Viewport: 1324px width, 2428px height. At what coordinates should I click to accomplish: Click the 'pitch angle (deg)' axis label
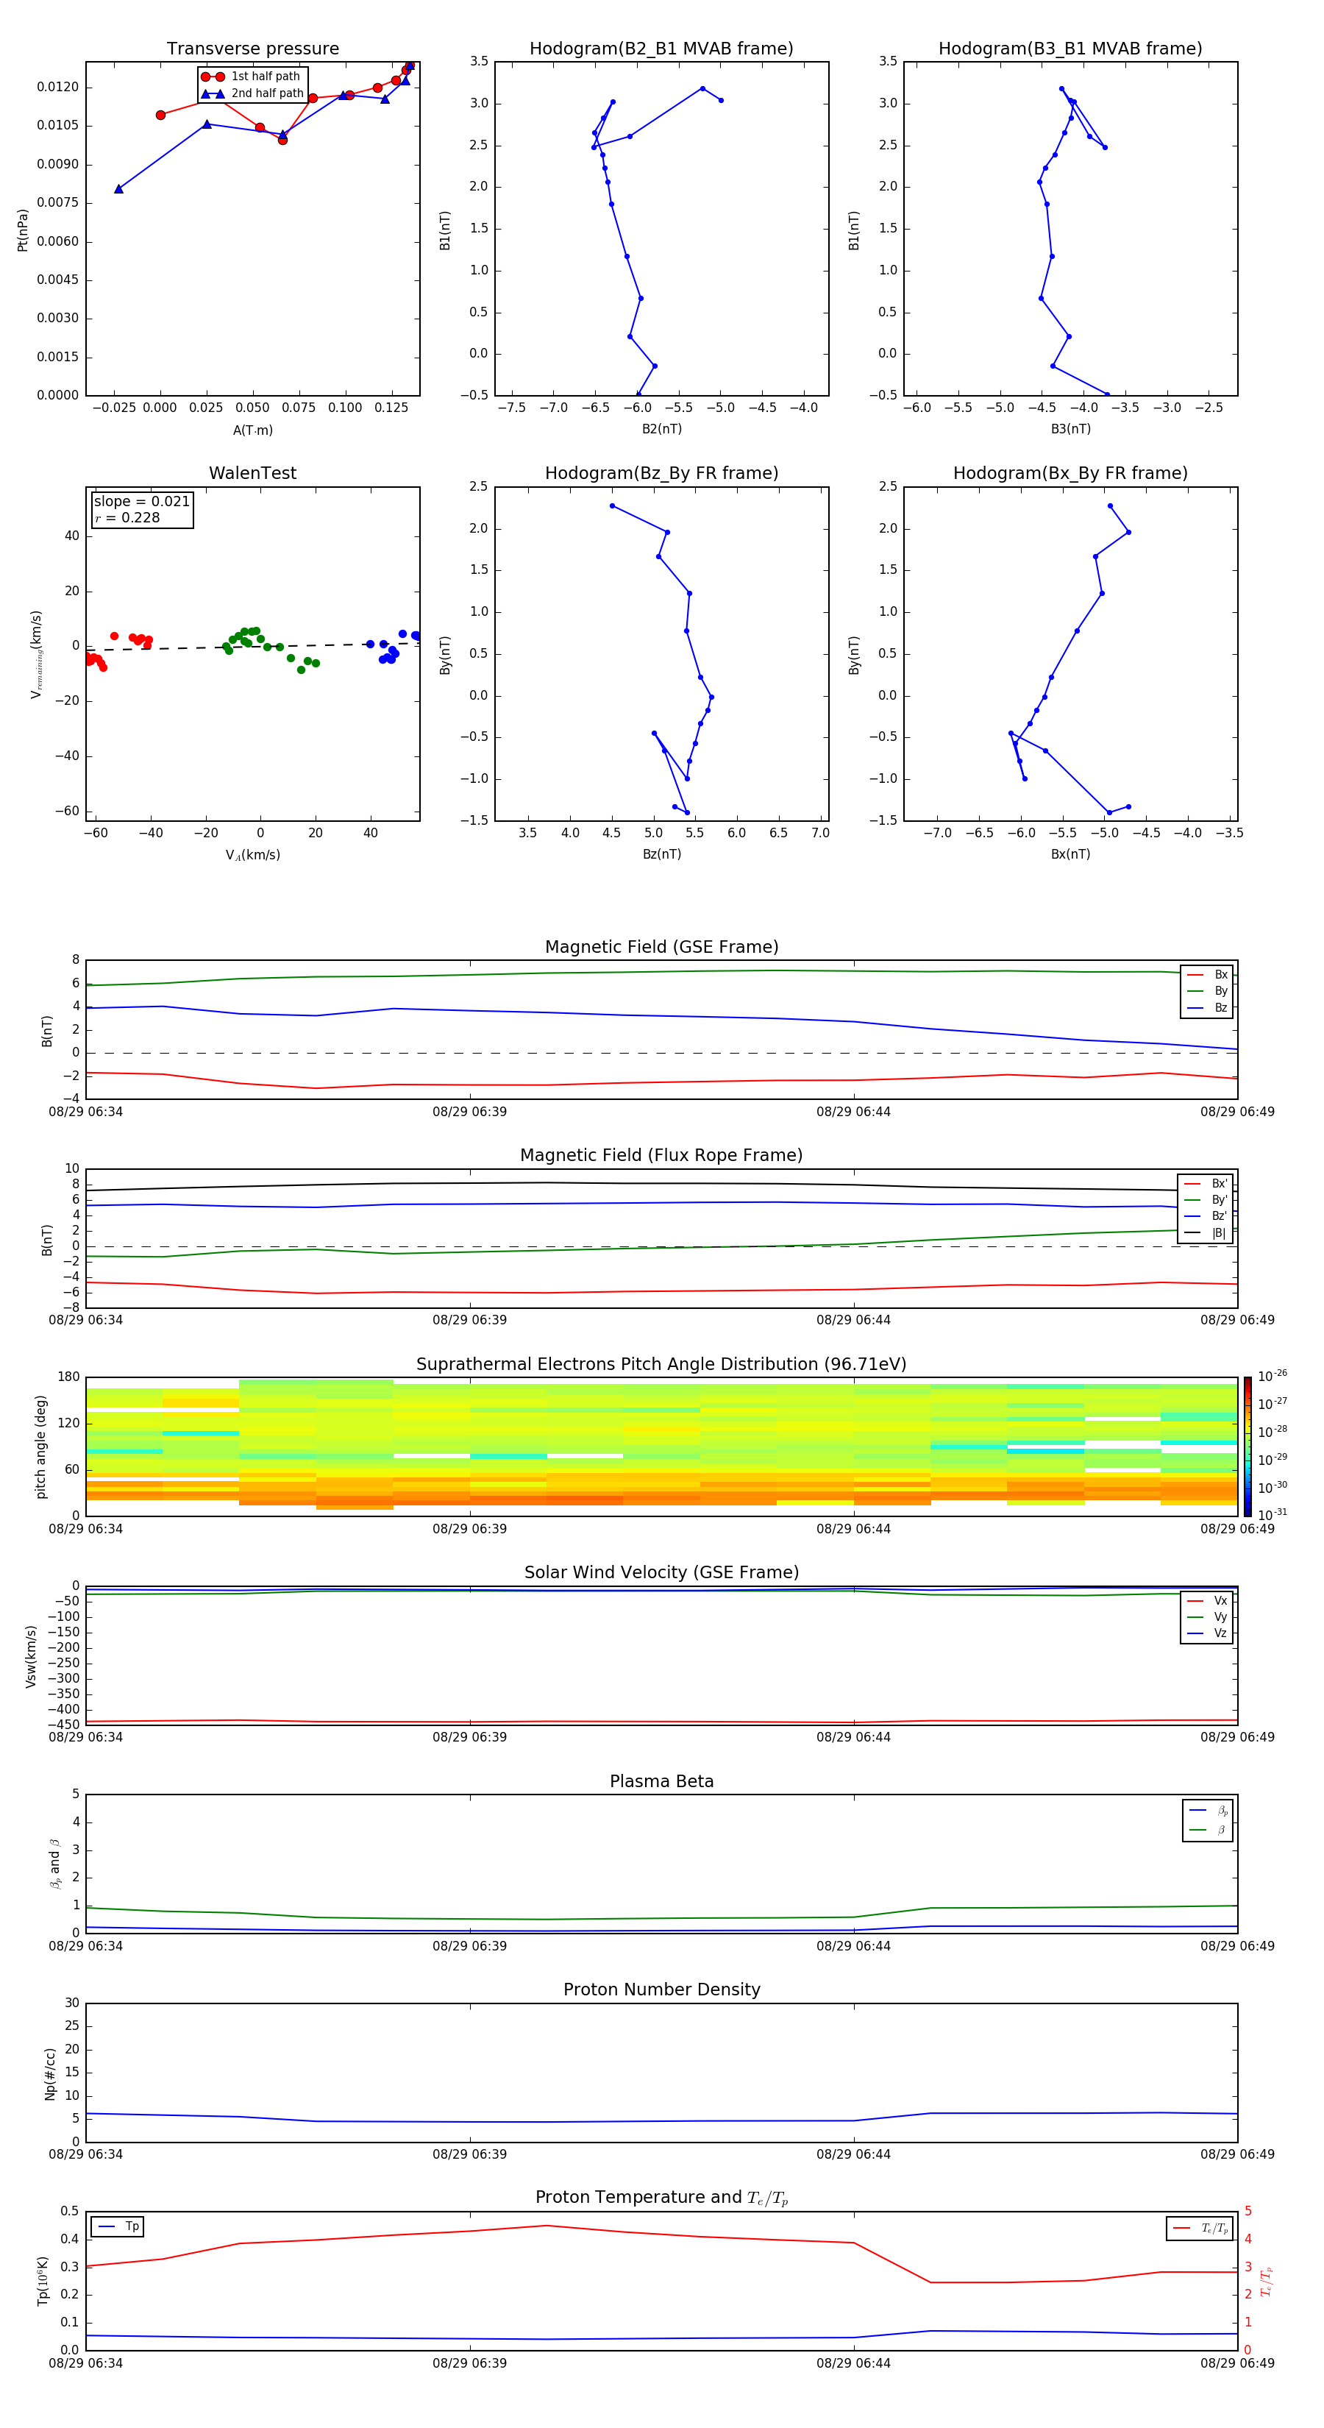coord(40,1446)
